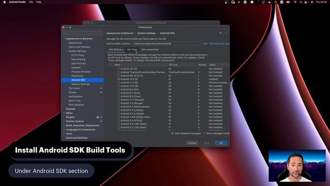Click the Welcome to Android Studio window title
Image resolution: width=330 pixels, height=186 pixels.
pyautogui.click(x=151, y=23)
